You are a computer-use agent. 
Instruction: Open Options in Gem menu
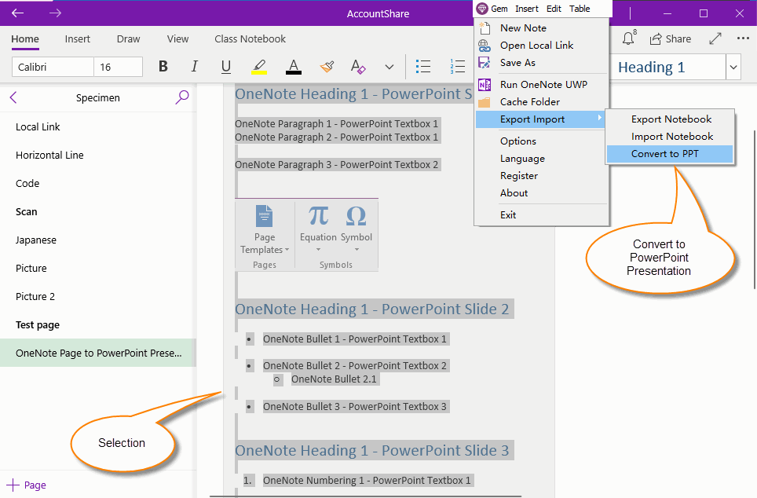541,141
